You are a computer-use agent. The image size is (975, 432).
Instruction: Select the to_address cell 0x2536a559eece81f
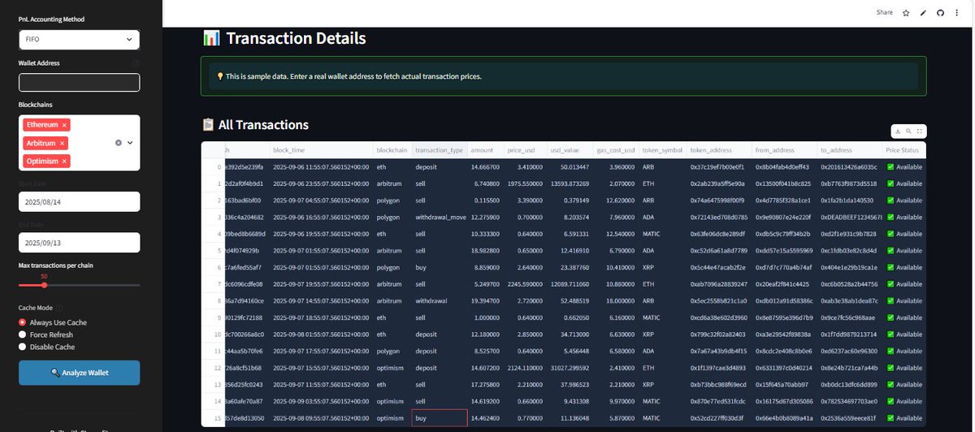(850, 417)
